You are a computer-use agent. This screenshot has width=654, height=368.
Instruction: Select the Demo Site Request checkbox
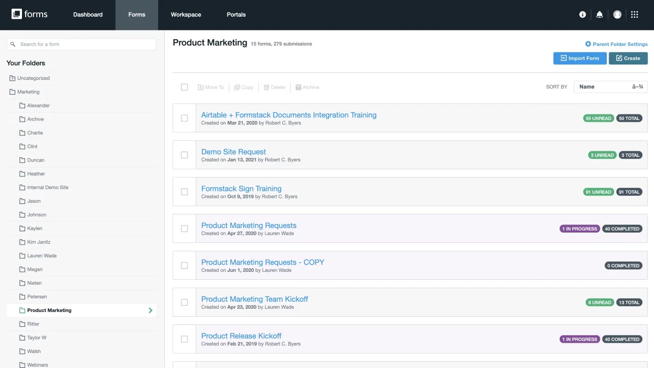pyautogui.click(x=184, y=155)
